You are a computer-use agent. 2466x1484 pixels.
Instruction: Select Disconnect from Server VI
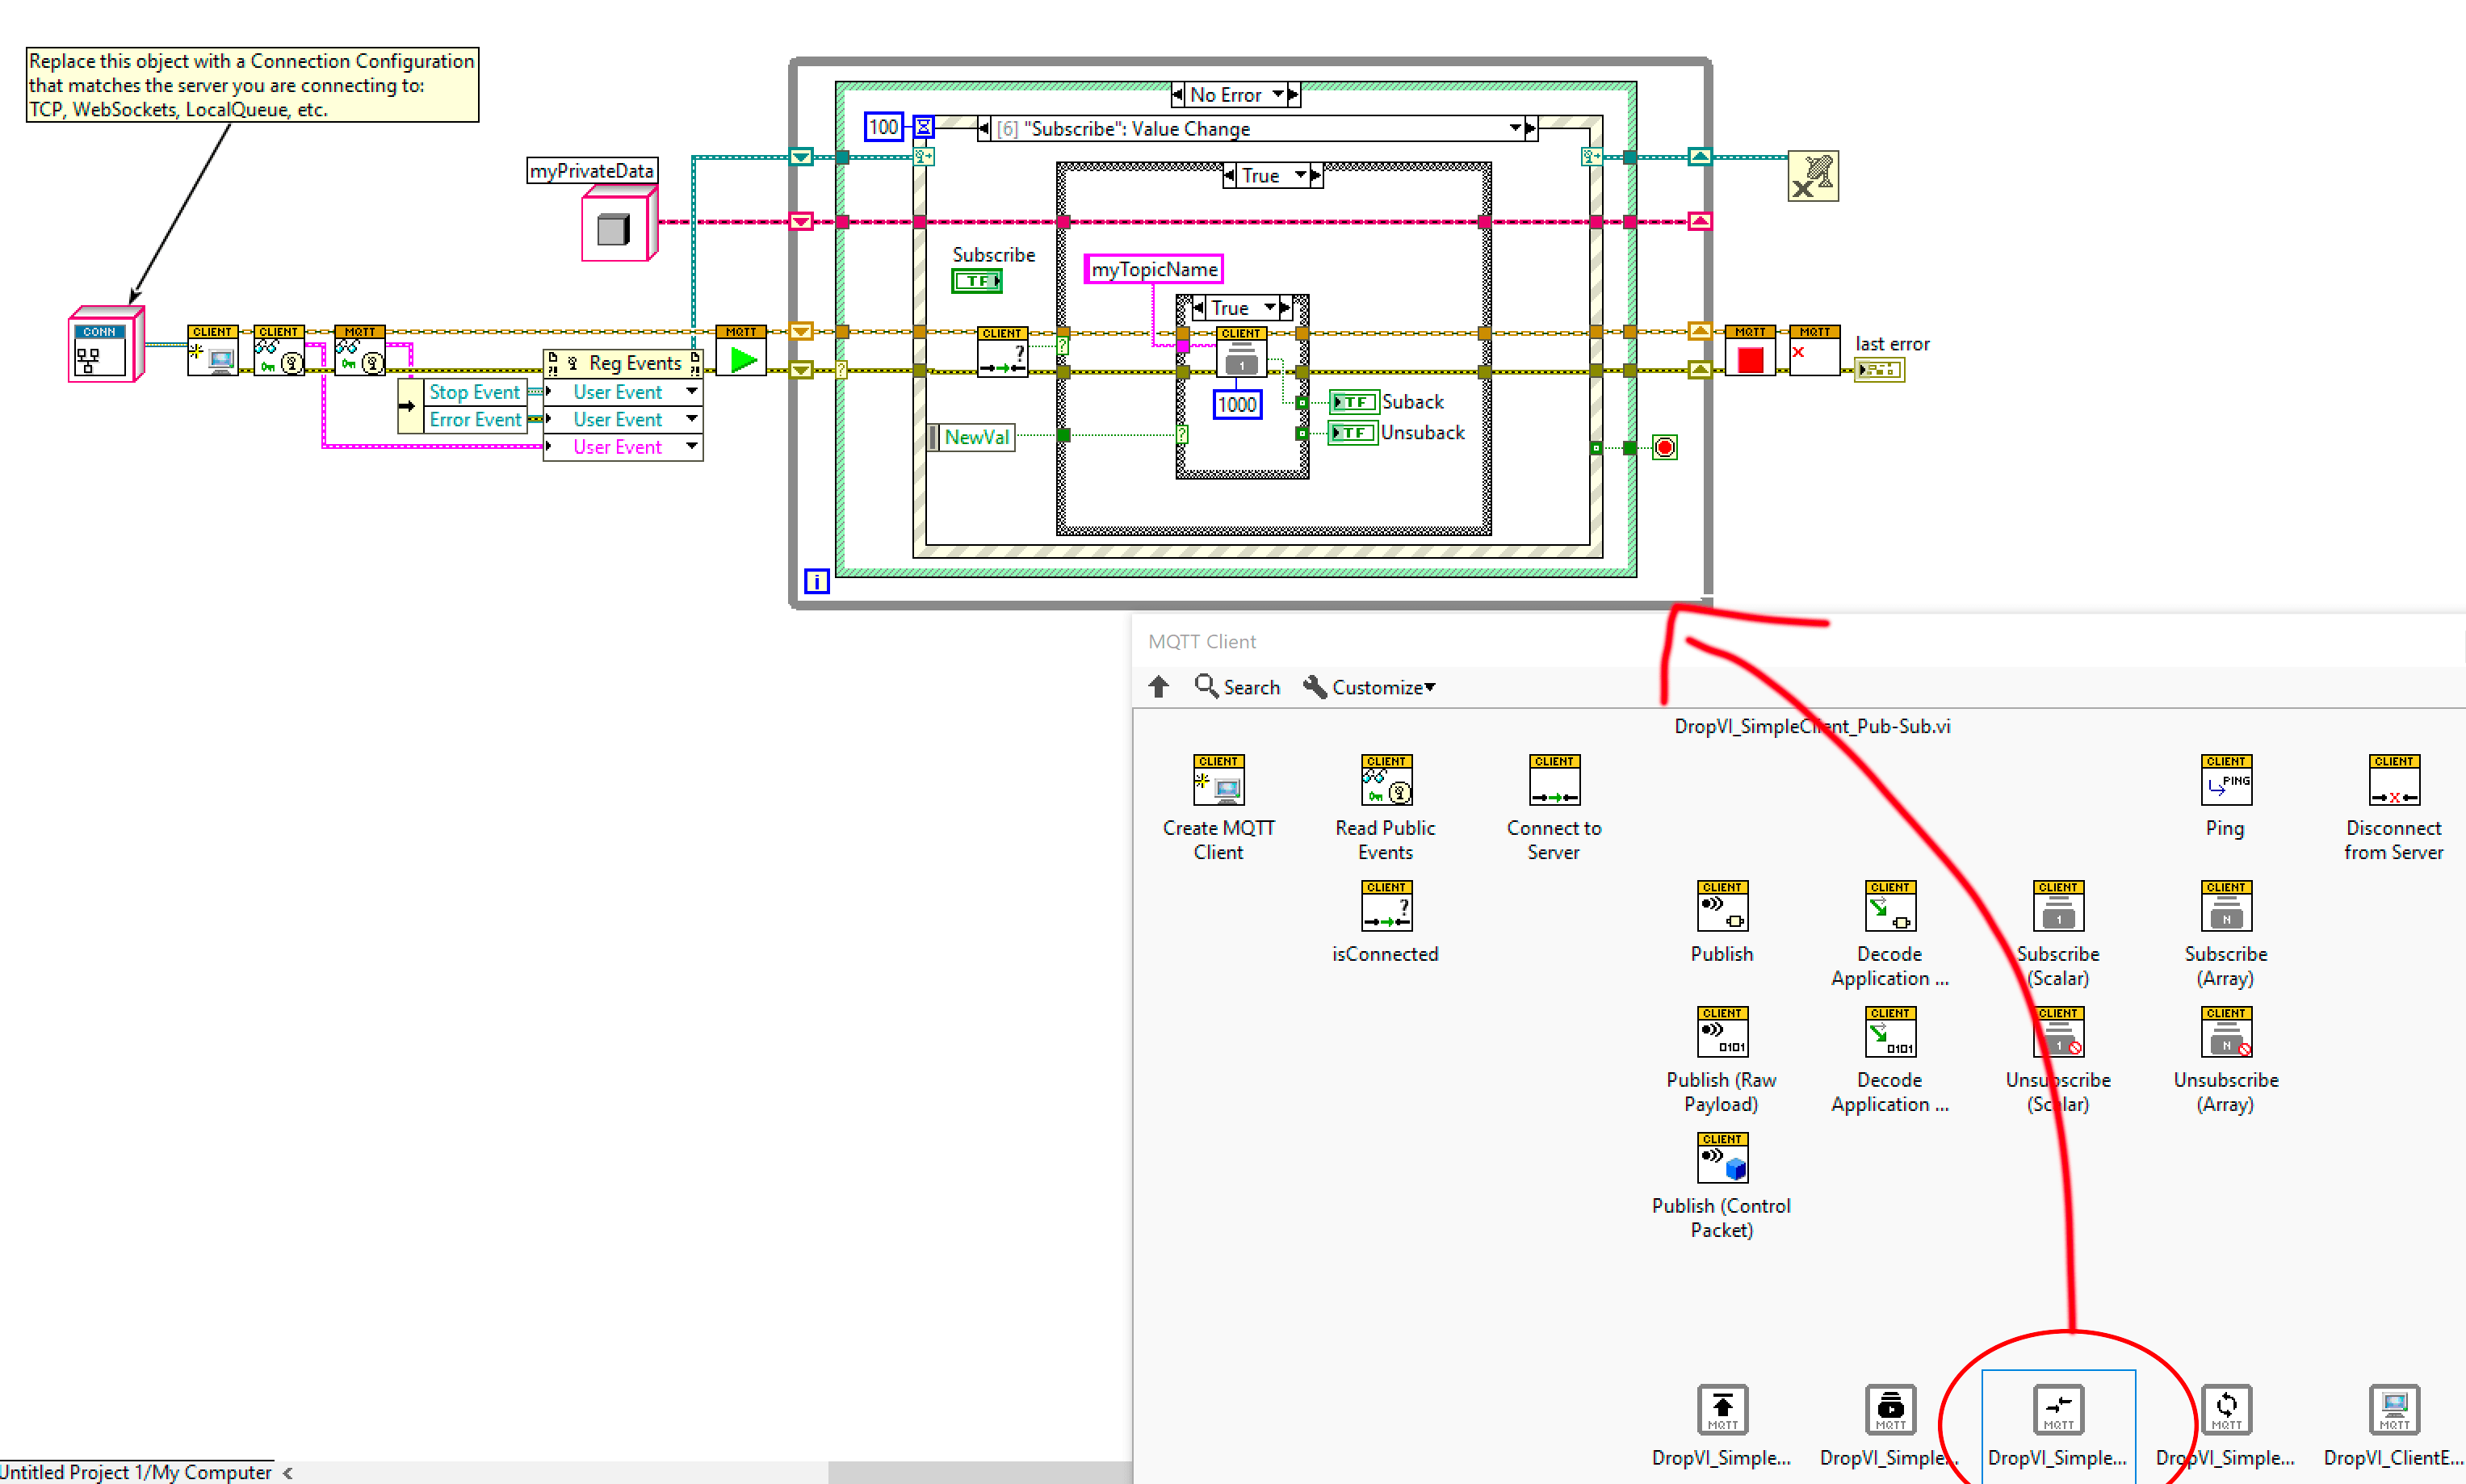2393,780
